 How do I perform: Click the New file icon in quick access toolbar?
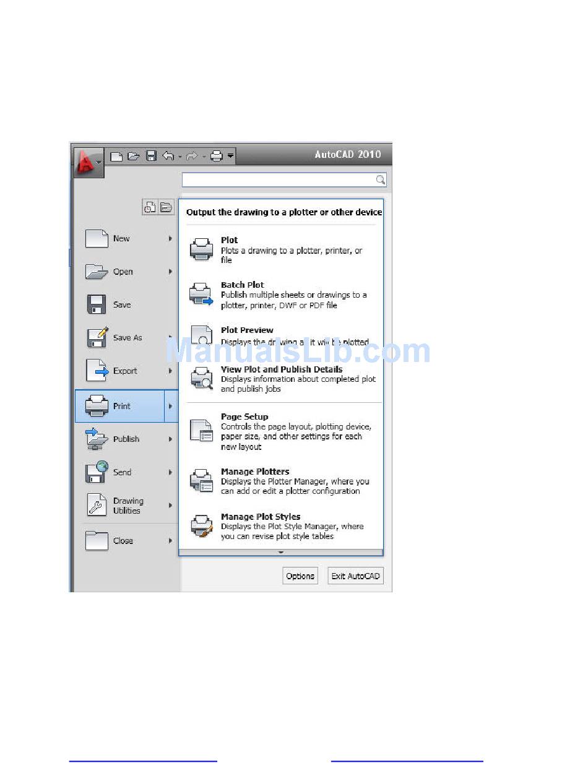point(116,157)
